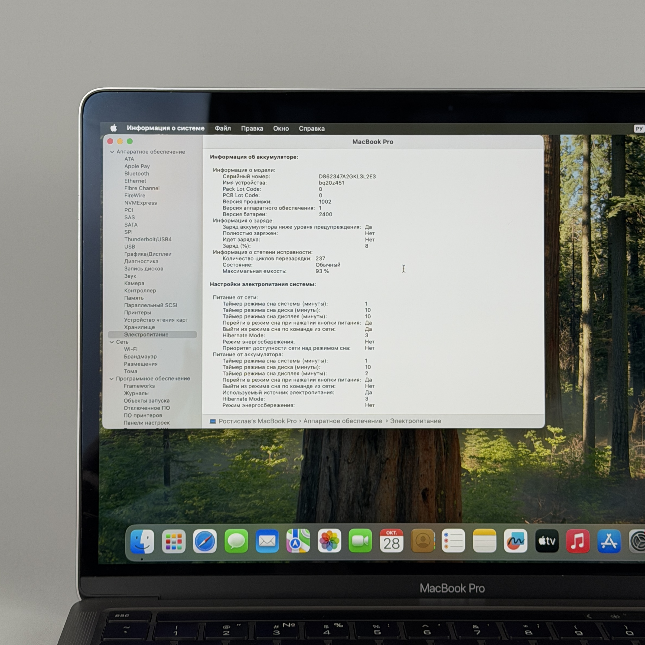
Task: Select Bluetooth in the sidebar
Action: click(x=136, y=174)
